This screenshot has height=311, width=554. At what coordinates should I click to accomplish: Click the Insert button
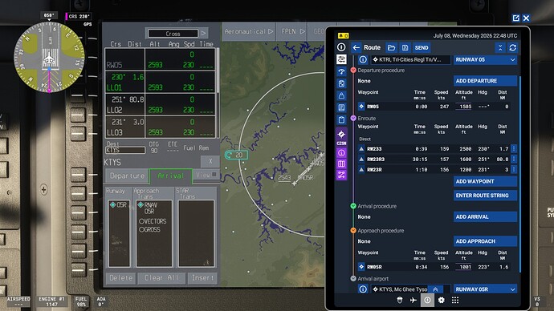(x=202, y=278)
